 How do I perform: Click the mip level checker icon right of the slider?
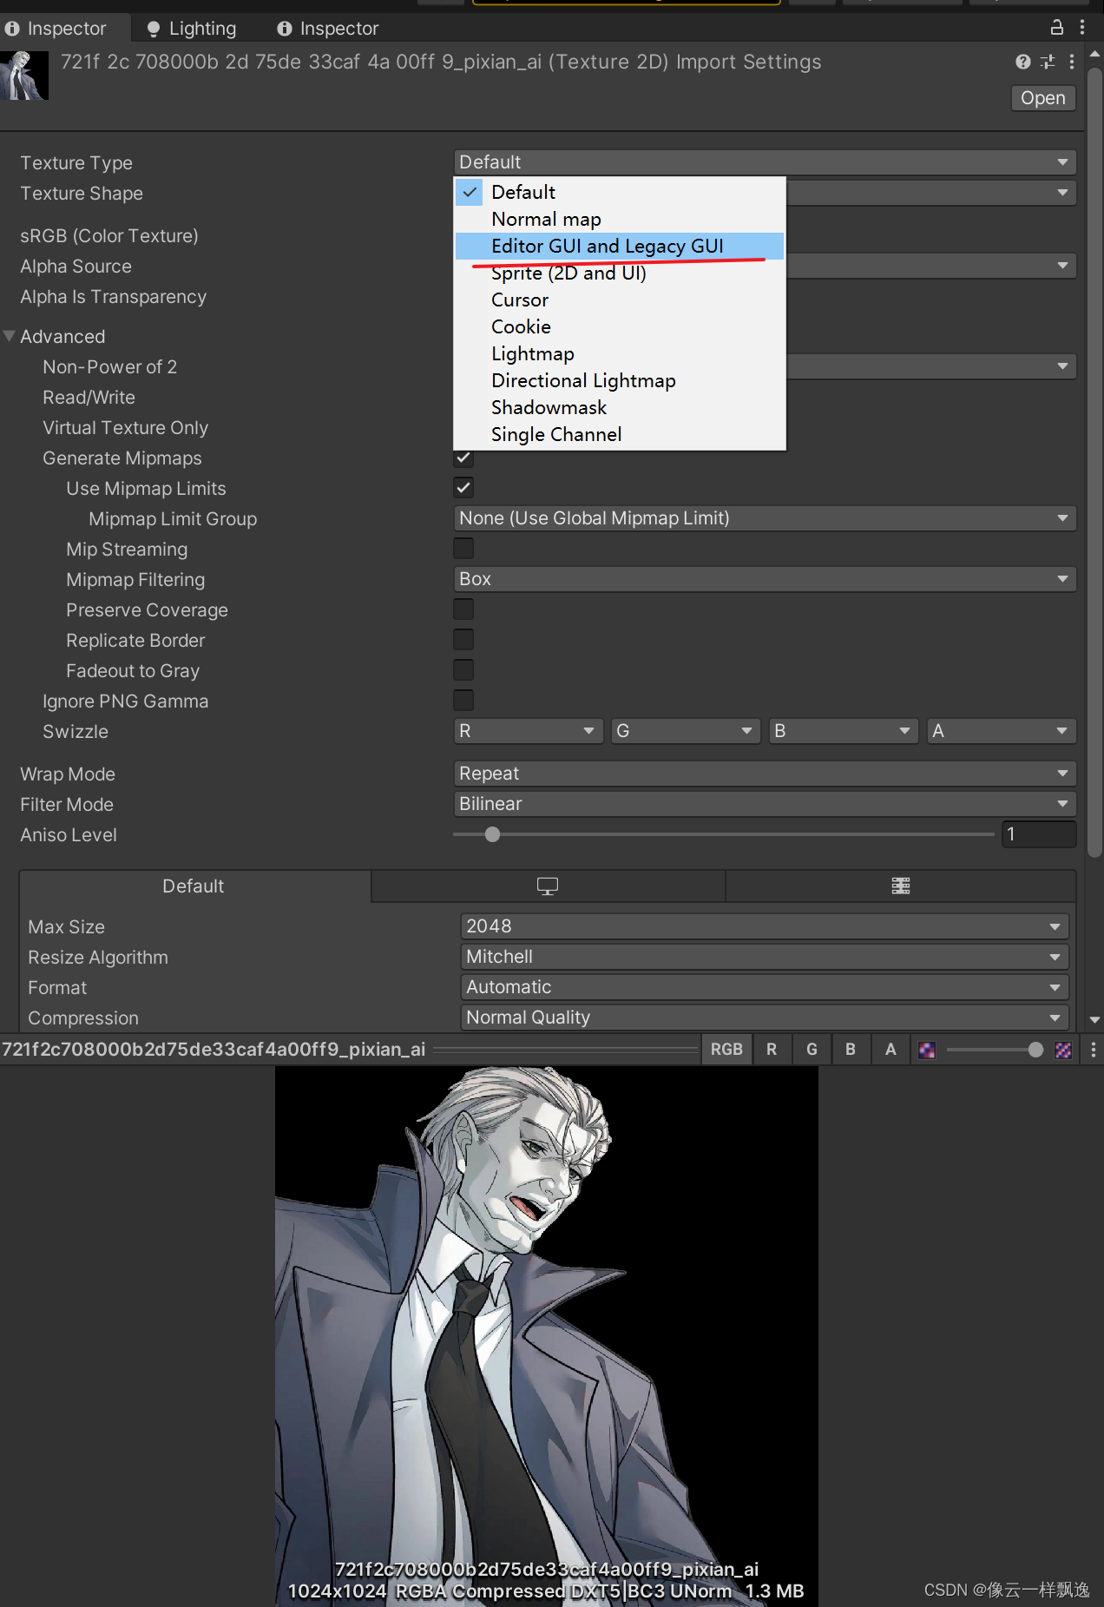1063,1050
